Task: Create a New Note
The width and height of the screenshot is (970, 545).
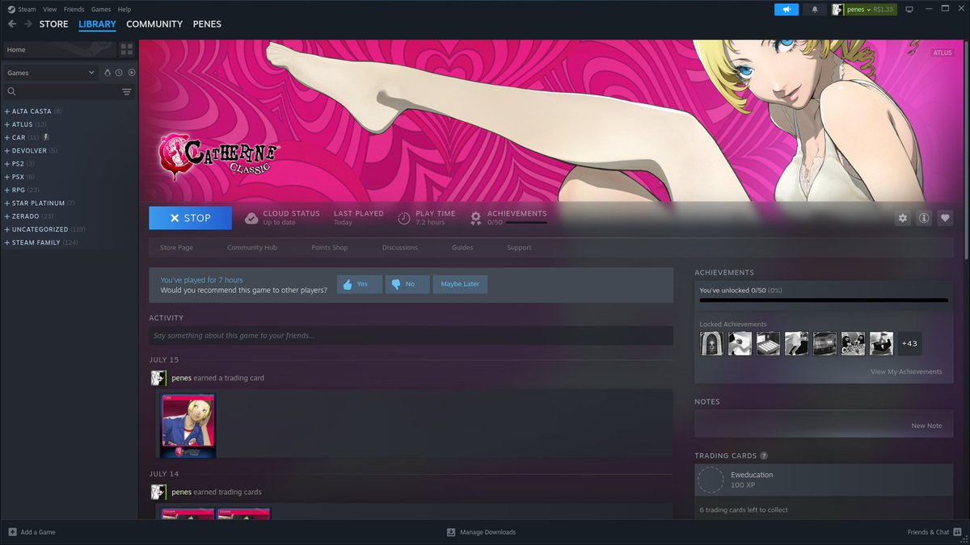Action: (x=926, y=426)
